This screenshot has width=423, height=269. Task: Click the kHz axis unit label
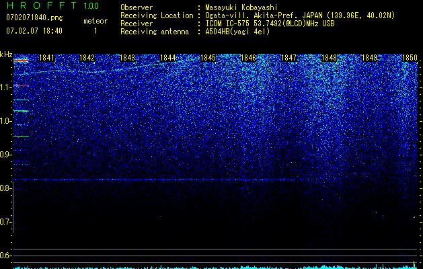[x=6, y=54]
